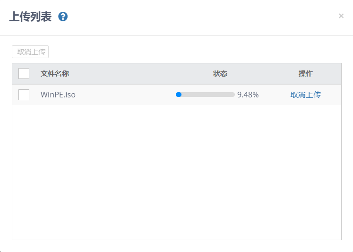
Task: Click the 上传列表 dialog title
Action: click(x=30, y=17)
